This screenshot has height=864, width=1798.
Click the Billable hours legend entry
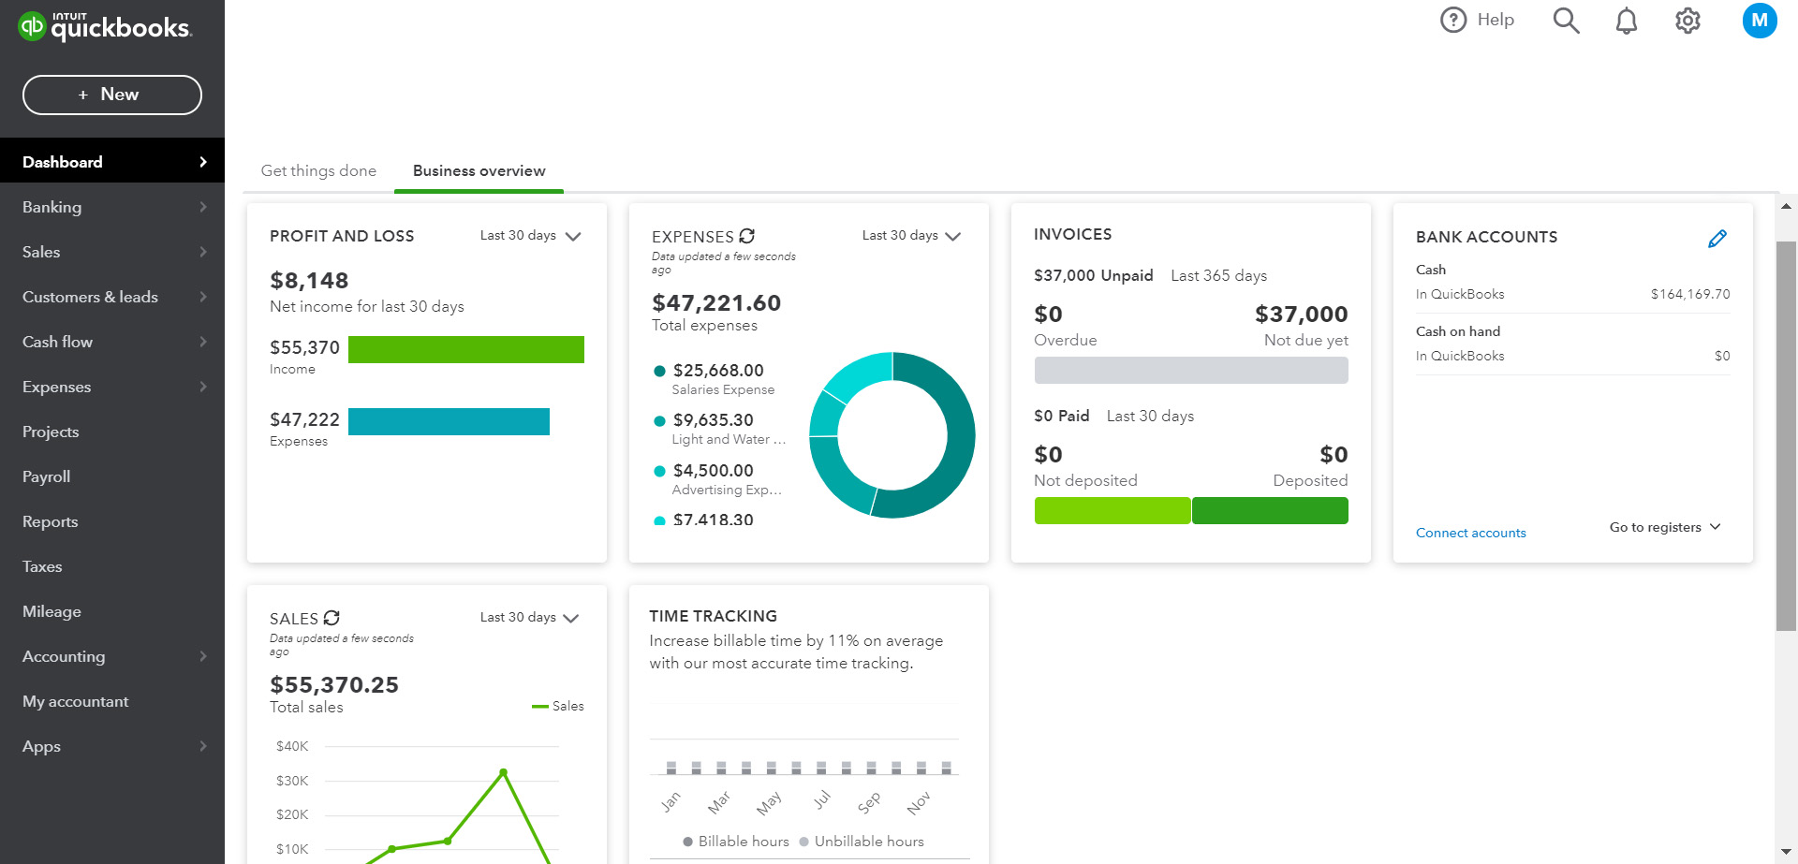(x=736, y=842)
